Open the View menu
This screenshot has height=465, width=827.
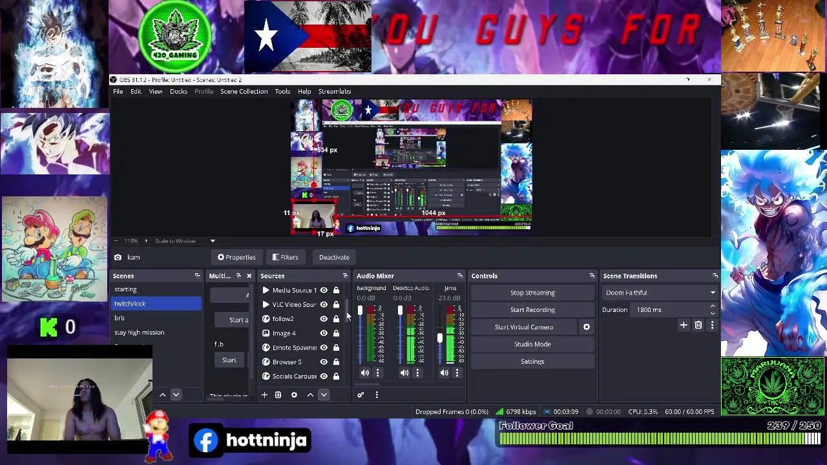pyautogui.click(x=156, y=92)
